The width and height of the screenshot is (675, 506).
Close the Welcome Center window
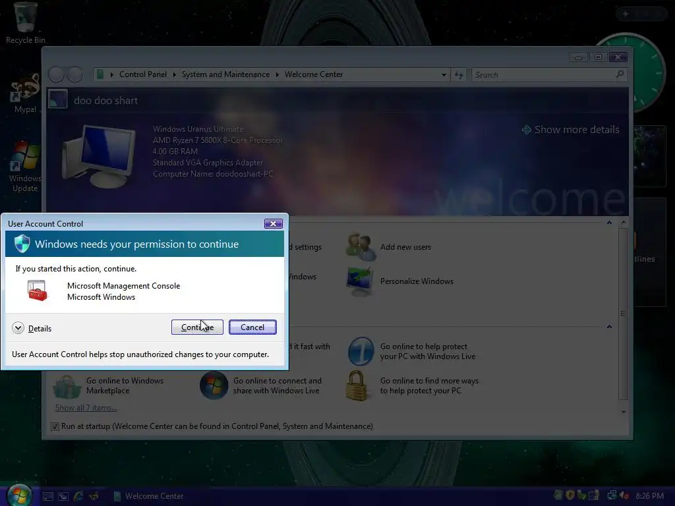coord(618,57)
